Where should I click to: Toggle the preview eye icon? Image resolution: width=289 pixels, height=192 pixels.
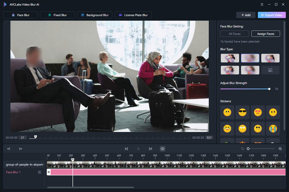click(x=163, y=148)
